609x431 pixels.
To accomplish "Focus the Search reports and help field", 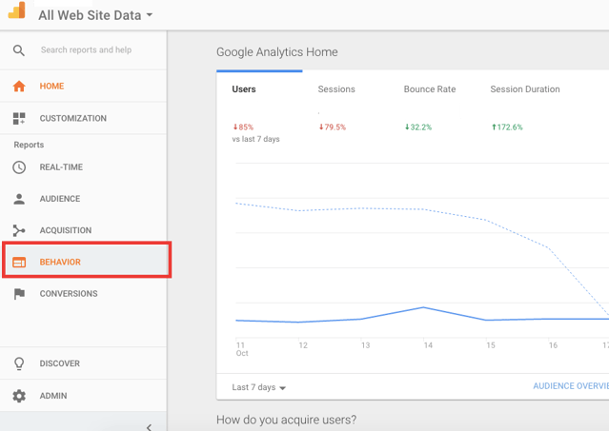I will pos(86,50).
